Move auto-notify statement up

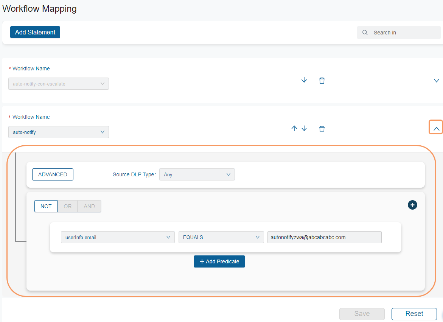click(294, 129)
